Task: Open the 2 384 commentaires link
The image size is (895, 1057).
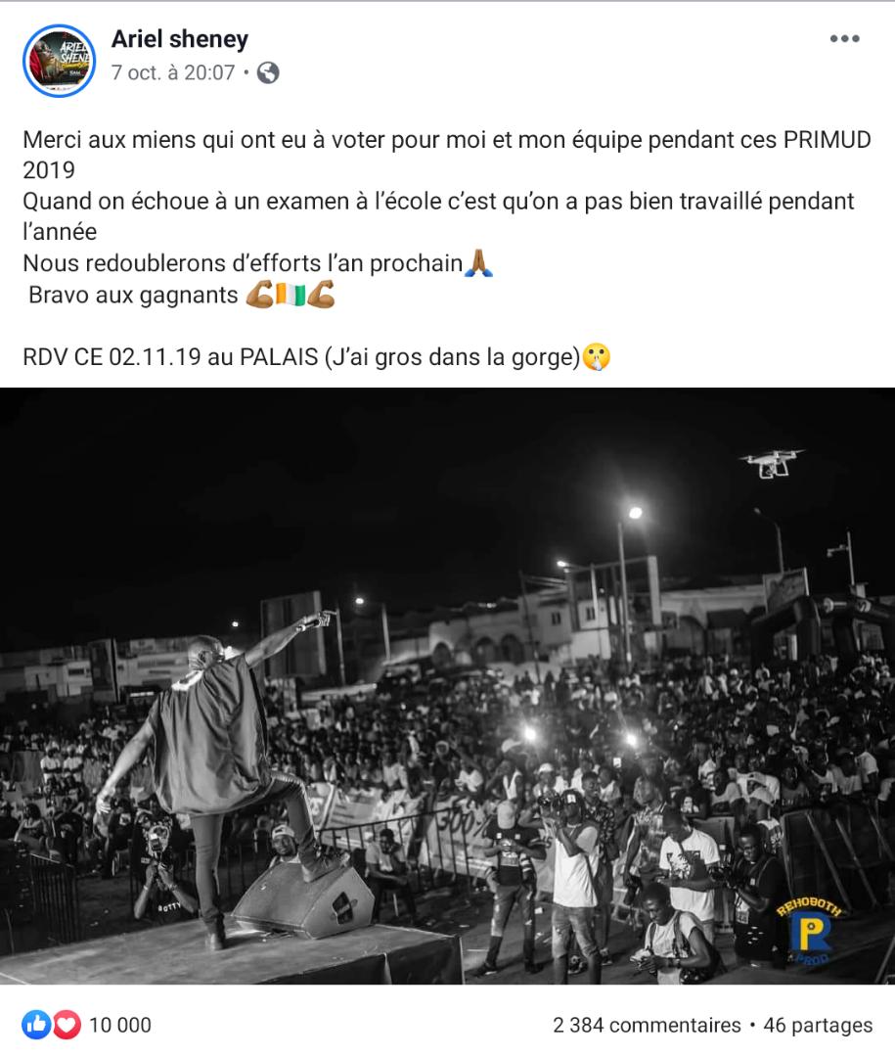Action: [x=647, y=1025]
